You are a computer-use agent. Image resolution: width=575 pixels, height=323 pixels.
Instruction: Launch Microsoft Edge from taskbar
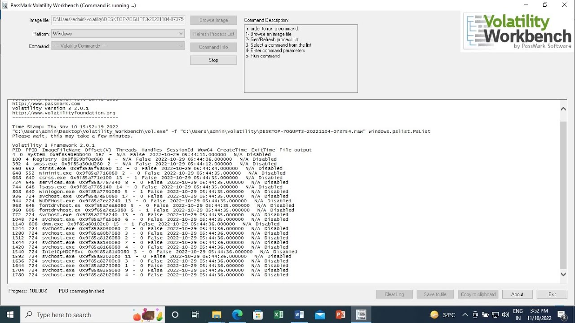237,315
